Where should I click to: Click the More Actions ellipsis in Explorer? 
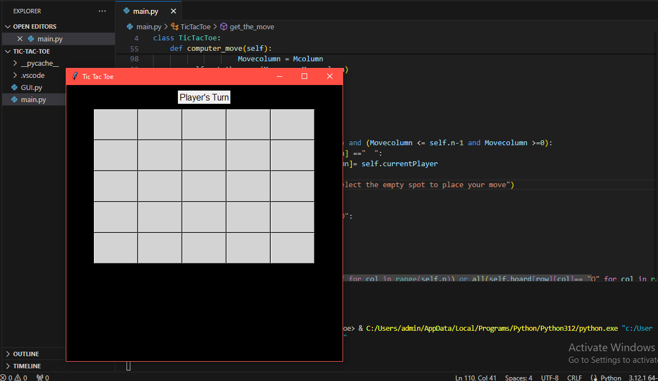(x=102, y=10)
